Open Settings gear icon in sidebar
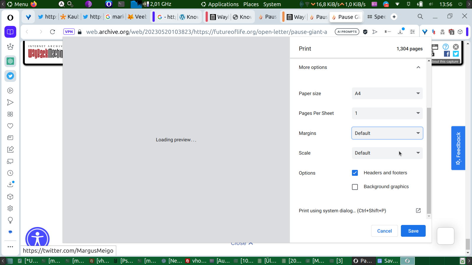 10,208
